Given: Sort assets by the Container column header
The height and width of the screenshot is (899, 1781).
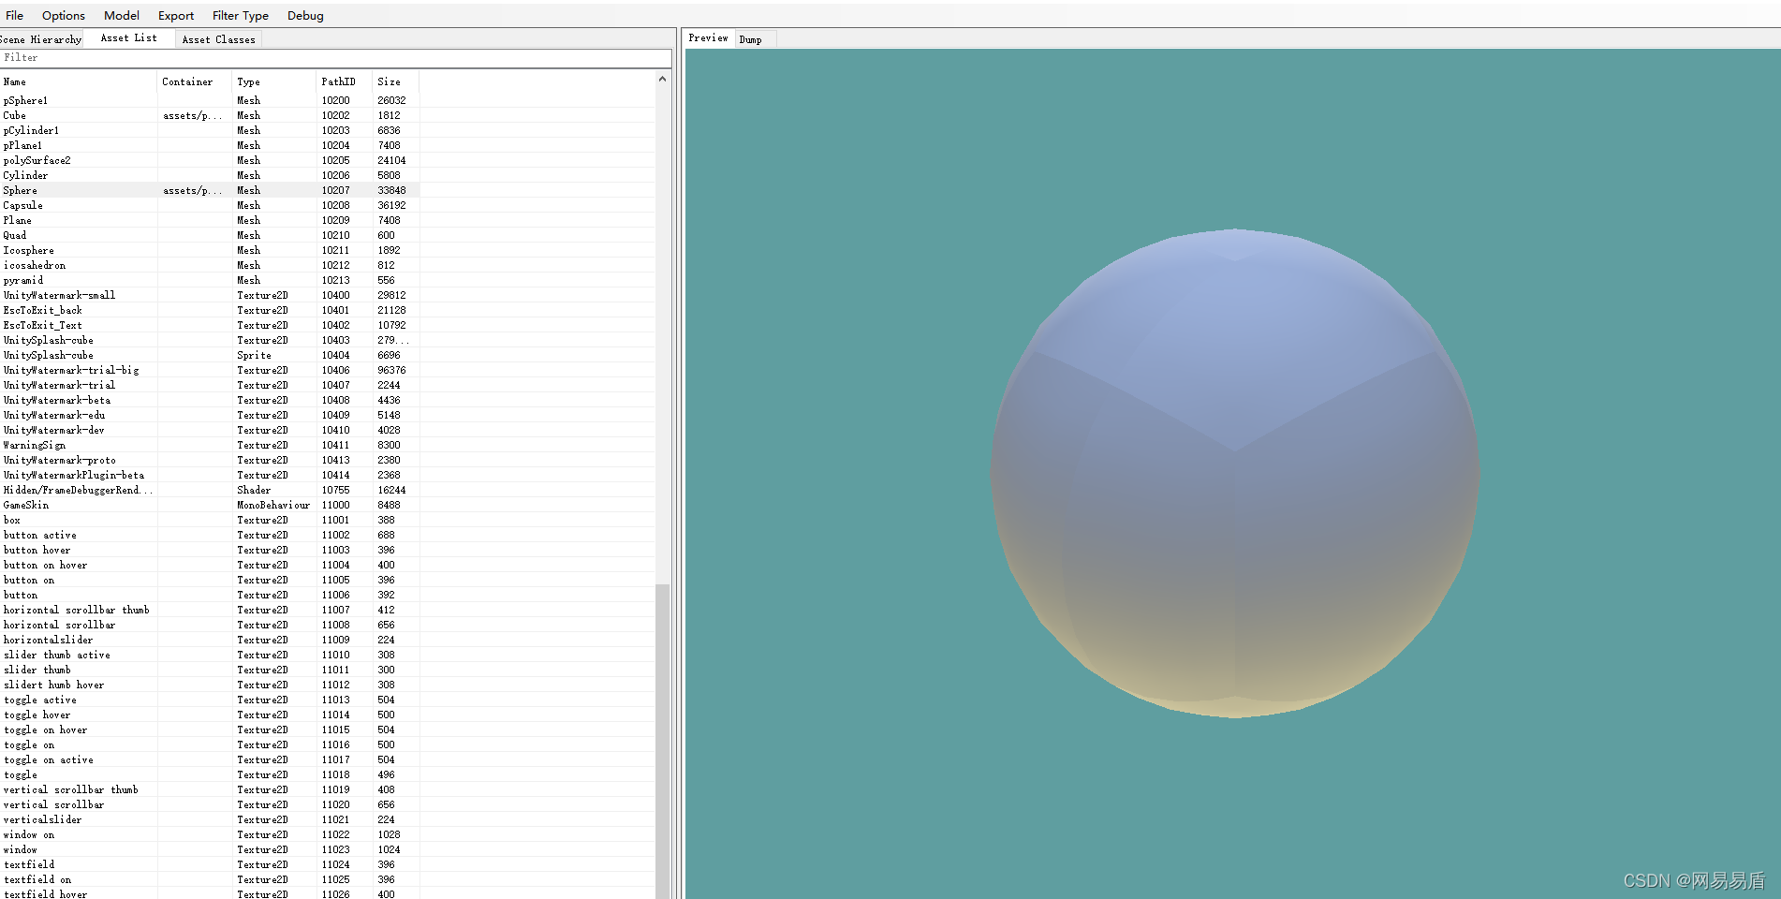Looking at the screenshot, I should click(x=195, y=81).
